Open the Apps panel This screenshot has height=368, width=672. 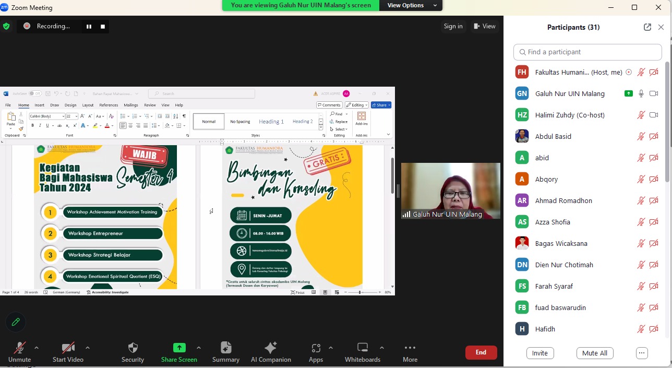[x=316, y=348]
